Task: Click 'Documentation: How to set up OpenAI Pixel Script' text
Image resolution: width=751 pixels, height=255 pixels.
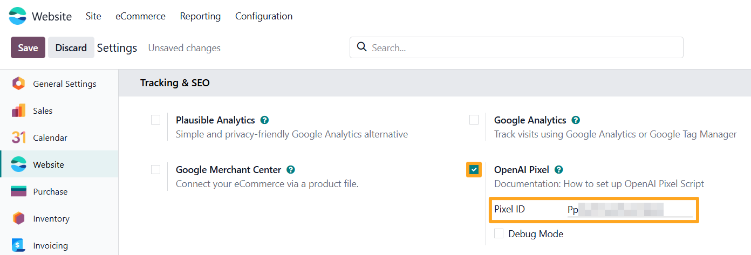Action: [599, 184]
